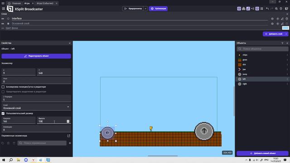This screenshot has height=163, width=290.
Task: Click the canvas horizontal scrollbar
Action: point(163,156)
